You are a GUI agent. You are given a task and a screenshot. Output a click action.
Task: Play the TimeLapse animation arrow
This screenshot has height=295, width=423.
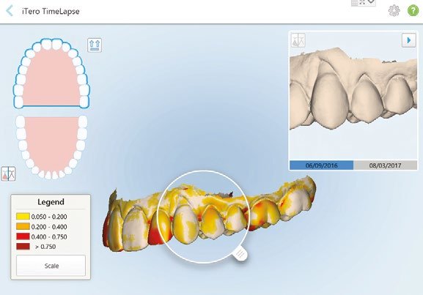click(x=408, y=40)
